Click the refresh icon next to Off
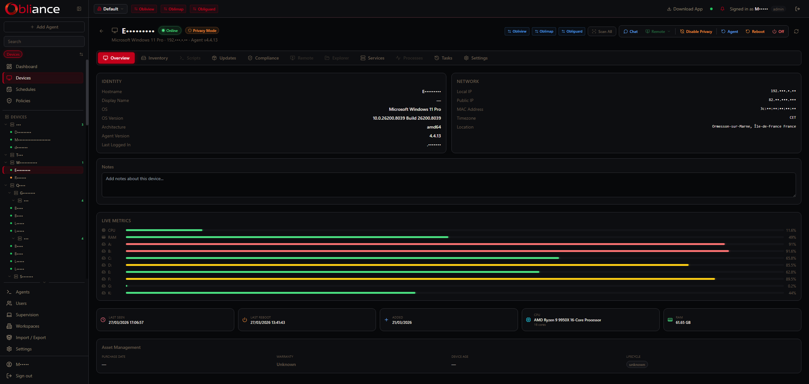This screenshot has height=384, width=809. coord(796,31)
